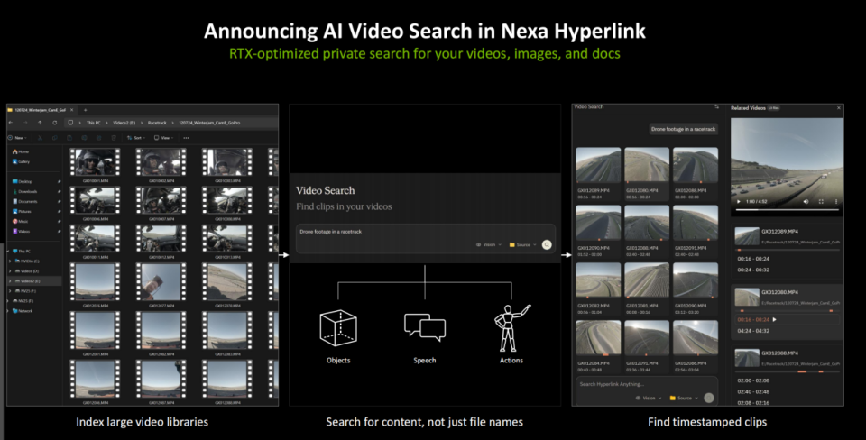The width and height of the screenshot is (866, 440).
Task: Open Vision dropdown in Video Search box
Action: click(x=489, y=244)
